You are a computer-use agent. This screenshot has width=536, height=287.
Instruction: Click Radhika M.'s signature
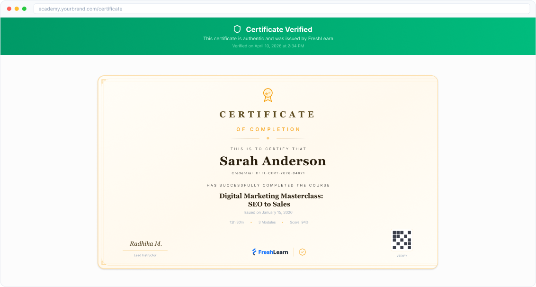[145, 243]
